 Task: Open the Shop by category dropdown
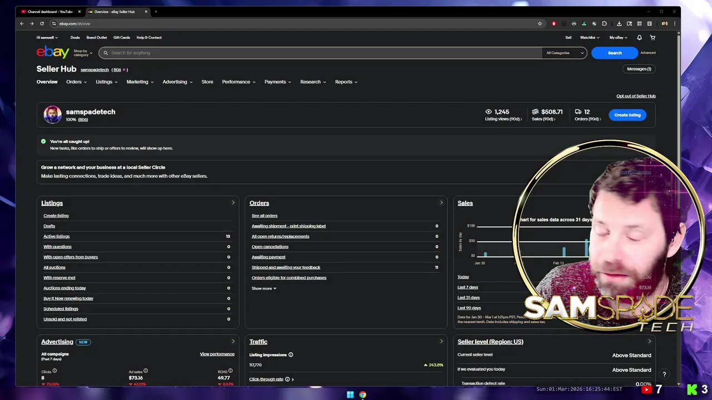tap(83, 53)
